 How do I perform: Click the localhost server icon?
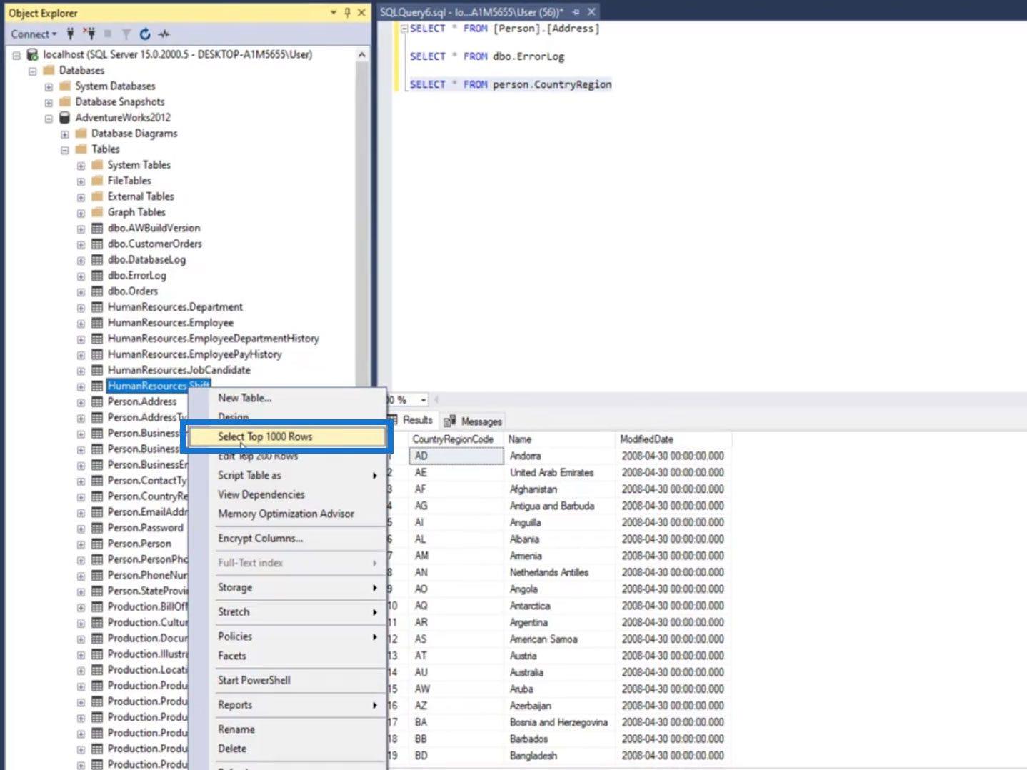(x=32, y=54)
